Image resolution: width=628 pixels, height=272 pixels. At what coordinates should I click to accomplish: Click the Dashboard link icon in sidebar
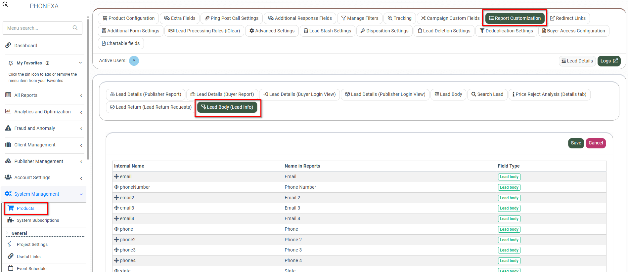(8, 45)
